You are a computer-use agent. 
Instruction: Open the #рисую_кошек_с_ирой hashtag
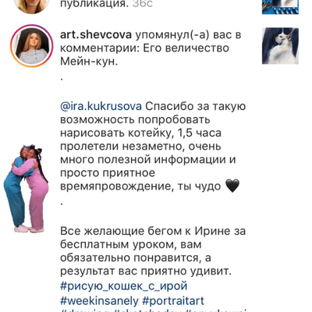[x=124, y=286]
